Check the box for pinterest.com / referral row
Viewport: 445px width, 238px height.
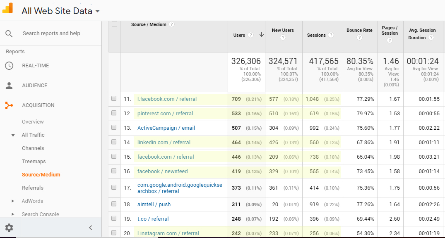tap(114, 113)
